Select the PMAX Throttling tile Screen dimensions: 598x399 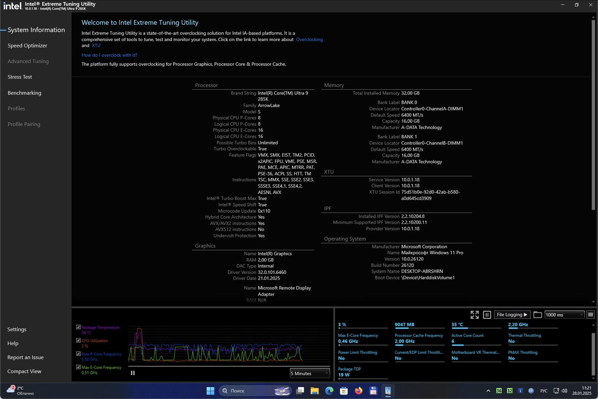(x=533, y=356)
